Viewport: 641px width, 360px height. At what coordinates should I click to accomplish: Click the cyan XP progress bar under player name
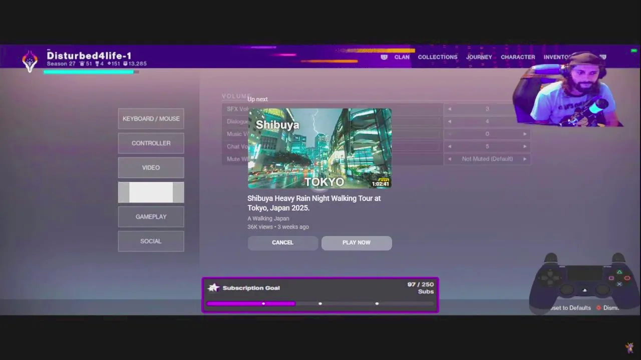pos(91,72)
